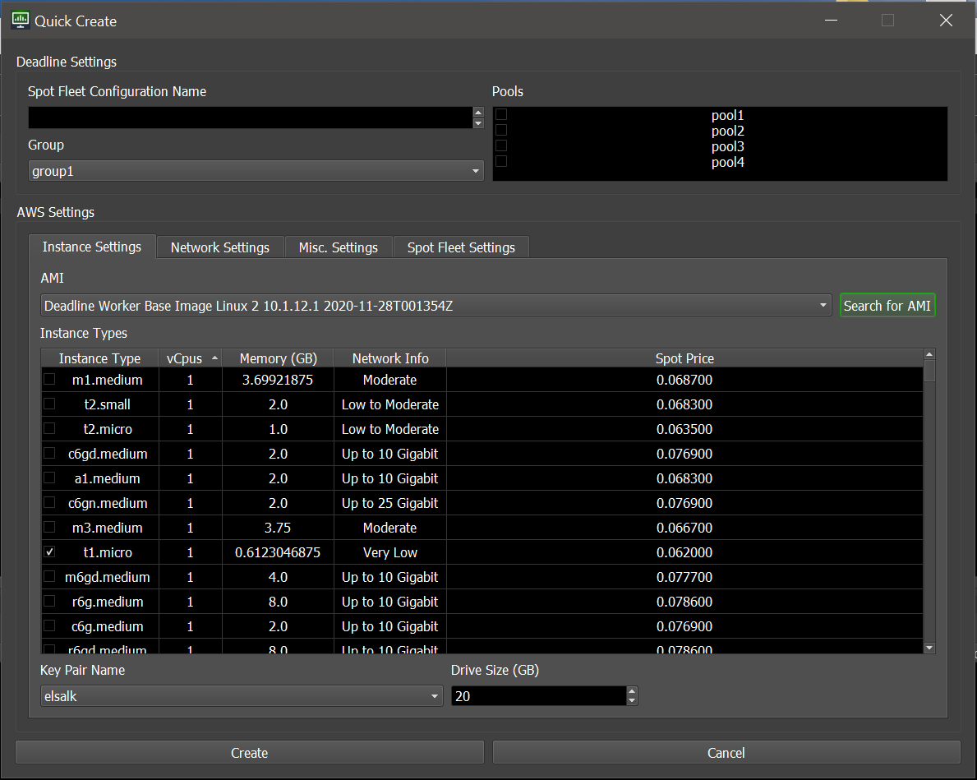Check the pool2 checkbox
The width and height of the screenshot is (977, 780).
pyautogui.click(x=501, y=131)
